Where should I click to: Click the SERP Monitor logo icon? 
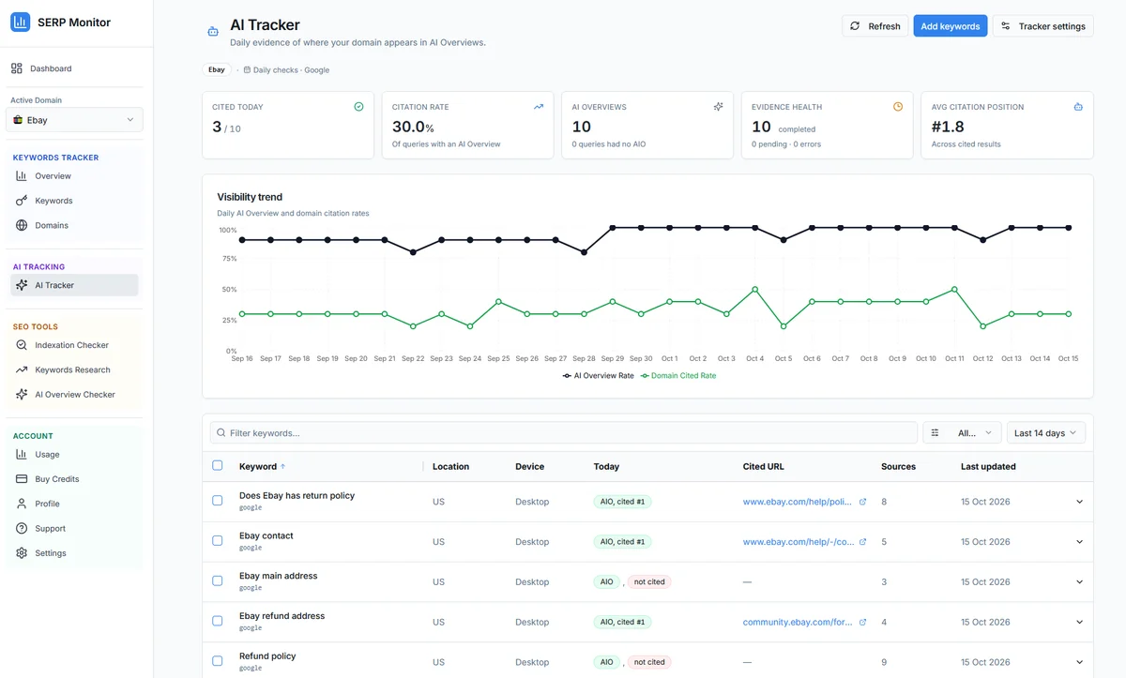pos(21,22)
